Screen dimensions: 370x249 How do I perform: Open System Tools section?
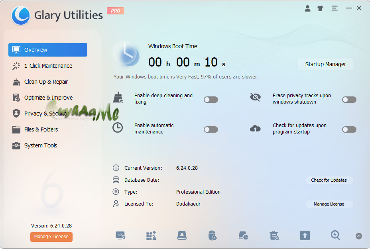(x=48, y=145)
